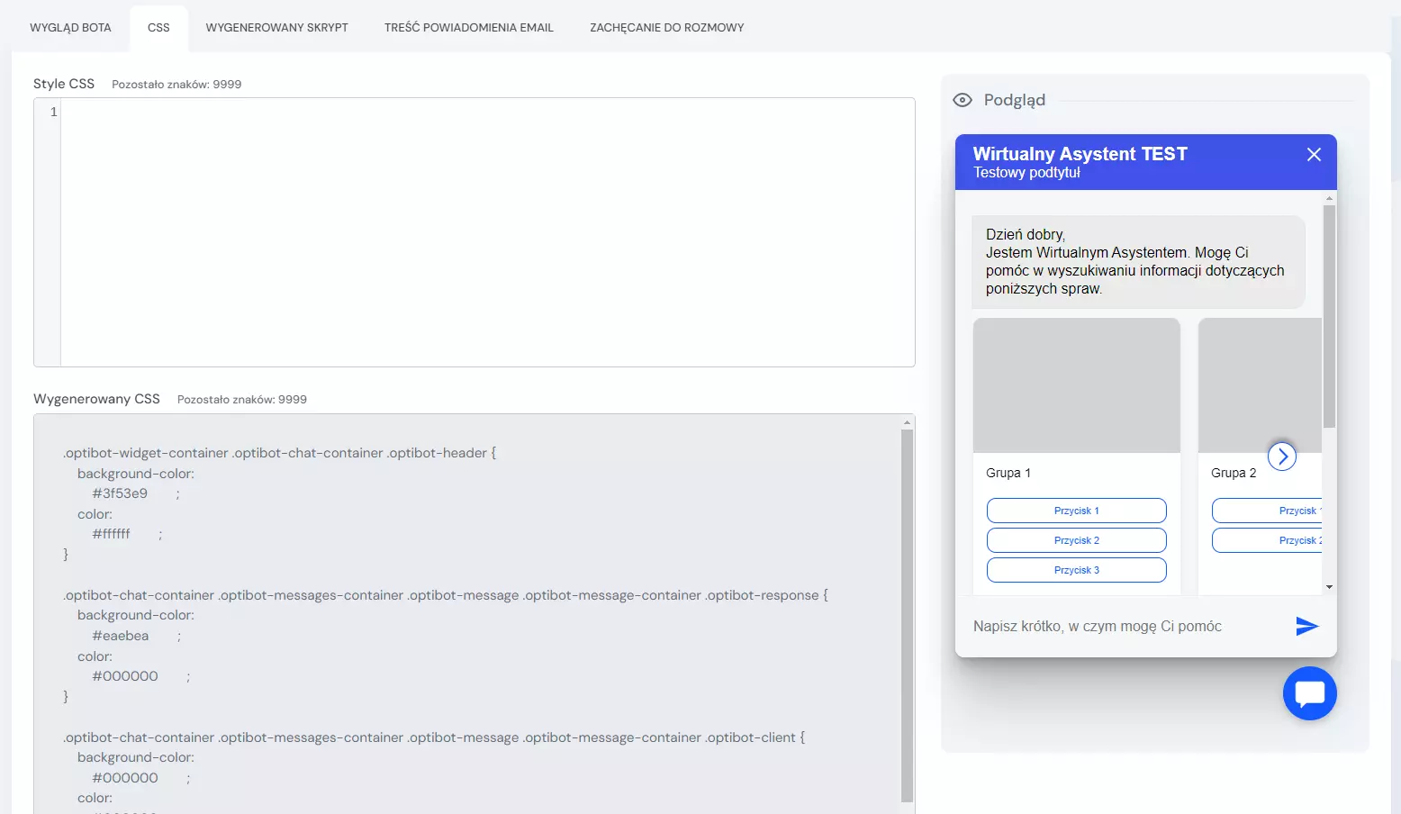Click first button under Grupa 2
This screenshot has height=814, width=1401.
pos(1267,511)
